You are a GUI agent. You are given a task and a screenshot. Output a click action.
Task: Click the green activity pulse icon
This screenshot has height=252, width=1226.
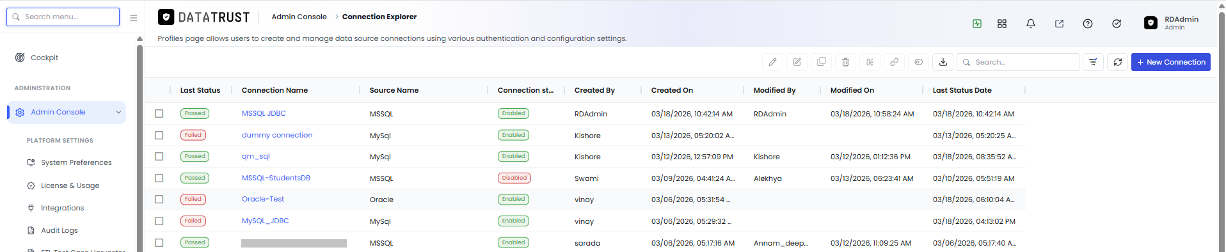point(976,24)
